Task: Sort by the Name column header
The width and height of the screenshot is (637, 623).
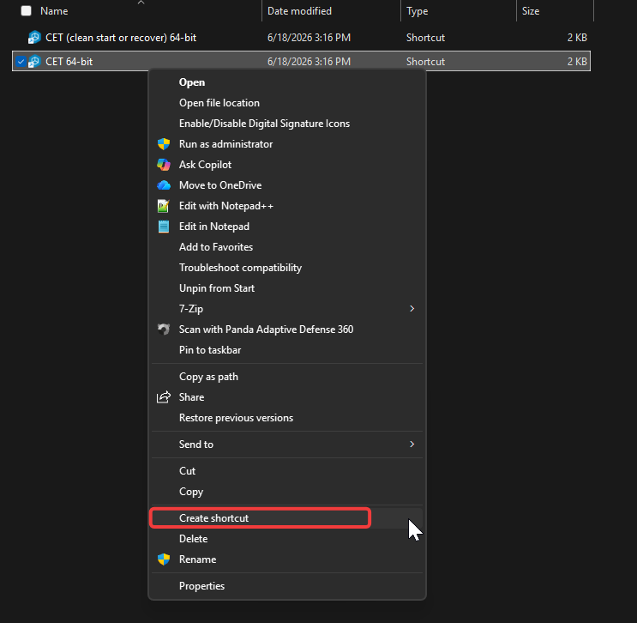Action: click(54, 11)
